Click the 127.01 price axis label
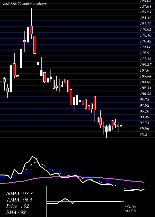Image resolution: width=155 pixels, height=217 pixels. click(x=146, y=6)
